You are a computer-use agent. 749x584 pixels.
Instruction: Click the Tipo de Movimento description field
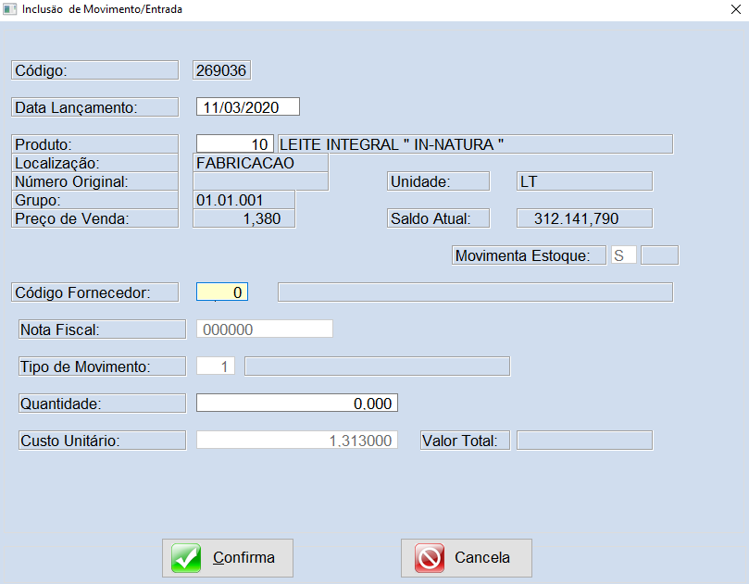click(x=376, y=367)
